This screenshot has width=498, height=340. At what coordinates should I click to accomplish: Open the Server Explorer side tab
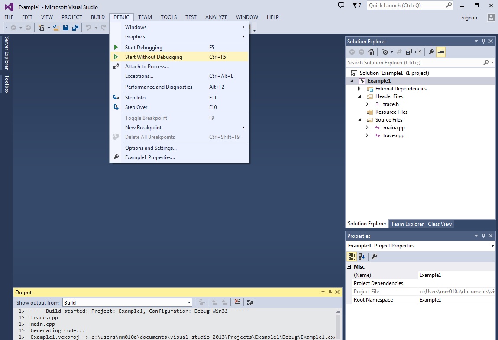[x=6, y=53]
